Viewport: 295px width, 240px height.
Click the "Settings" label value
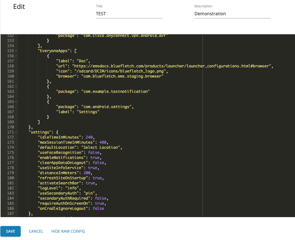[88, 112]
